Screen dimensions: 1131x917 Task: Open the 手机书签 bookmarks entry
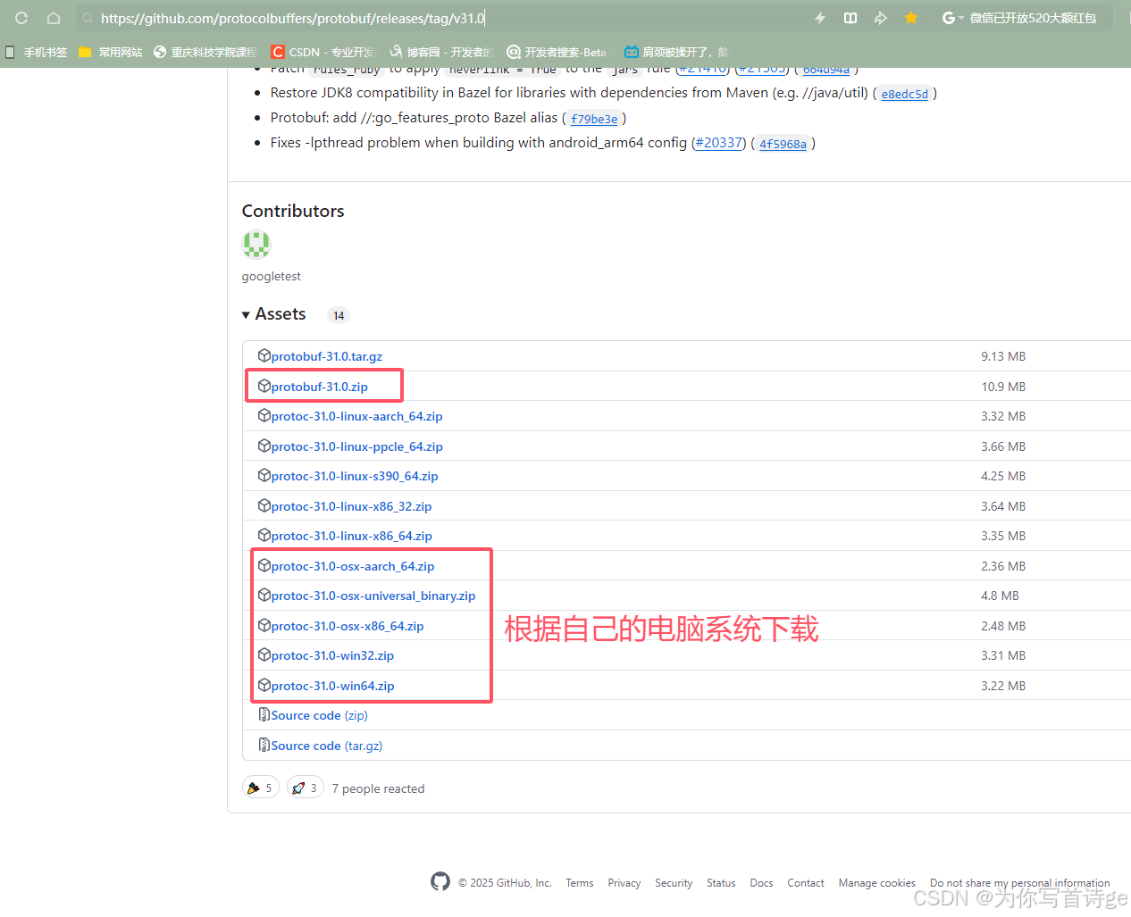(x=37, y=52)
